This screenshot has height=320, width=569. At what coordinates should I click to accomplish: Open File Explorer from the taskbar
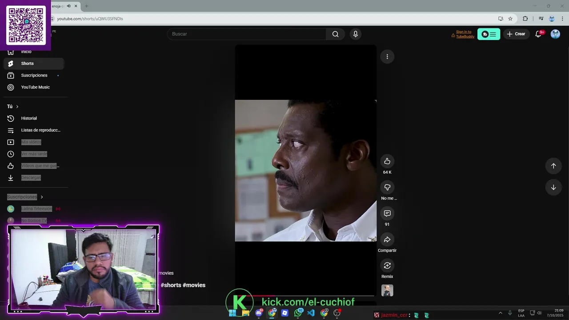pyautogui.click(x=245, y=313)
